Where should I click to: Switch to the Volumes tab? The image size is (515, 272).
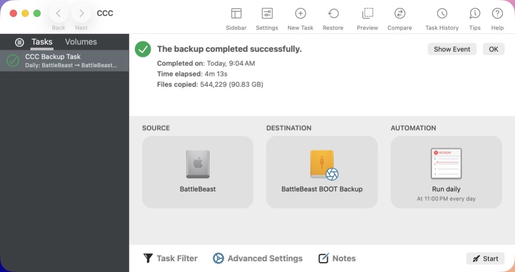pos(81,42)
